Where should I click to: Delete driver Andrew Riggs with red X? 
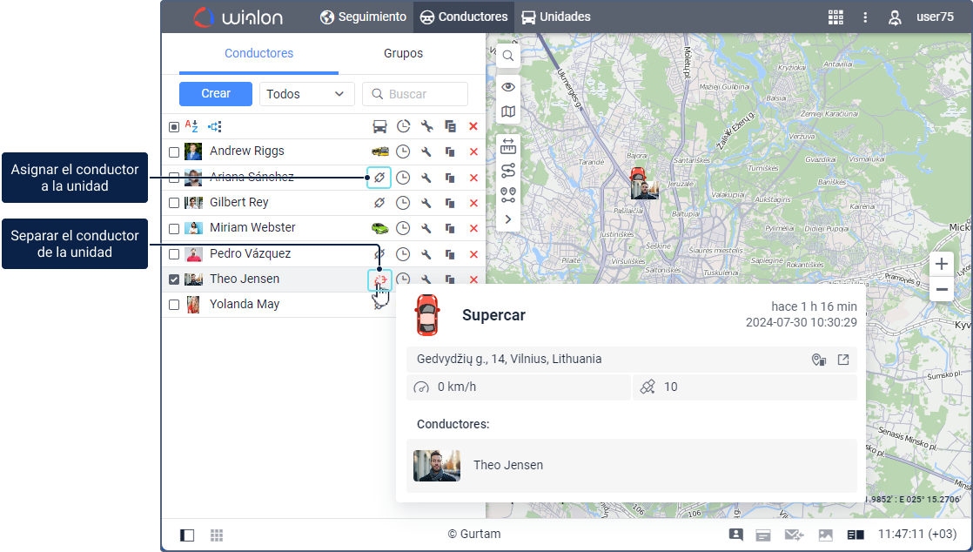pyautogui.click(x=473, y=151)
